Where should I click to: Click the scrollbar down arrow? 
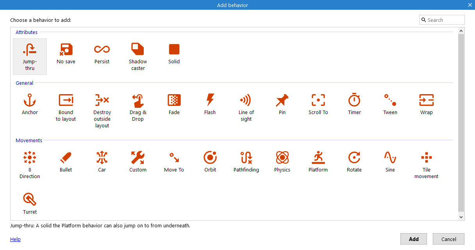pos(461,217)
